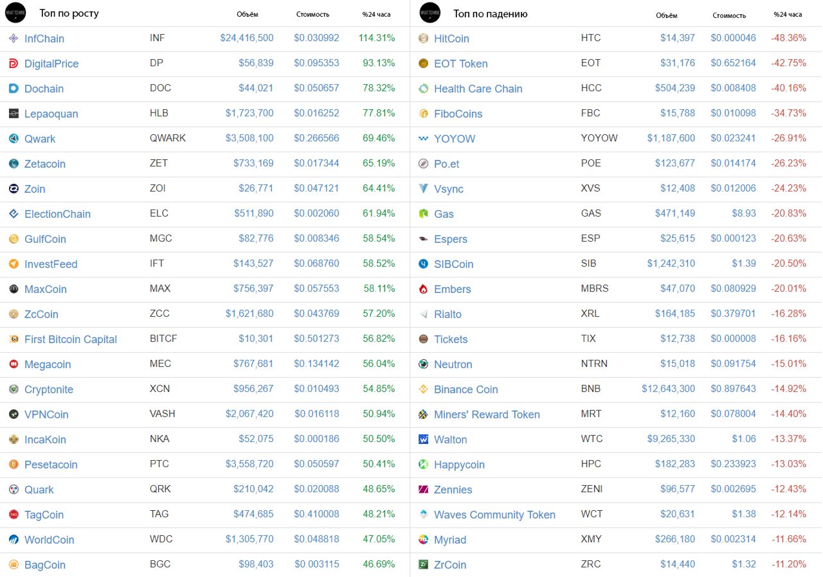Viewport: 823px width, 577px height.
Task: Click the HitCoin icon
Action: pyautogui.click(x=423, y=39)
